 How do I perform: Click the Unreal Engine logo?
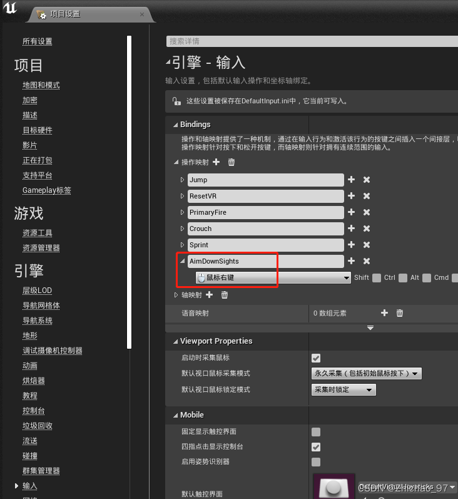pos(9,8)
